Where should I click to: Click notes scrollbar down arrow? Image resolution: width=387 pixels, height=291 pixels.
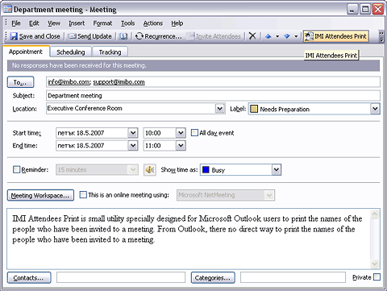[x=375, y=264]
